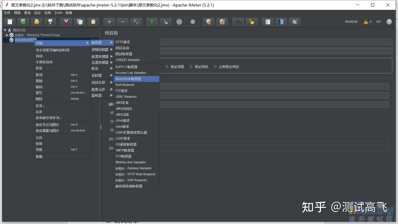
Task: Open the Help question mark icon
Action: (x=281, y=22)
